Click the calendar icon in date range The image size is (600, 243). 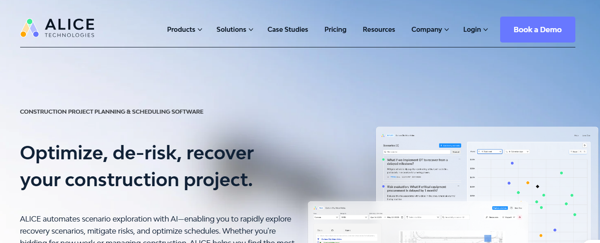(402, 217)
